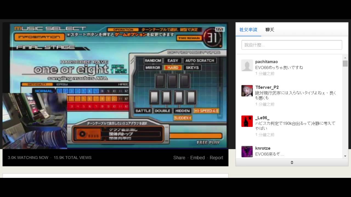Click SUDDEN+ option in video
This screenshot has height=197, width=351.
coord(182,118)
